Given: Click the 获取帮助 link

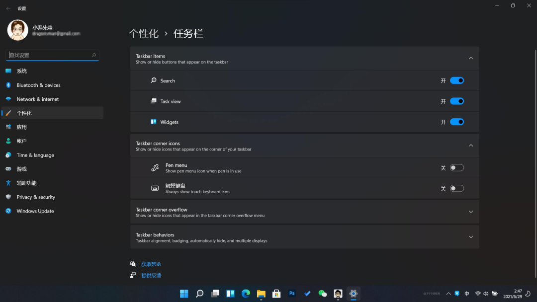Looking at the screenshot, I should click(x=151, y=264).
